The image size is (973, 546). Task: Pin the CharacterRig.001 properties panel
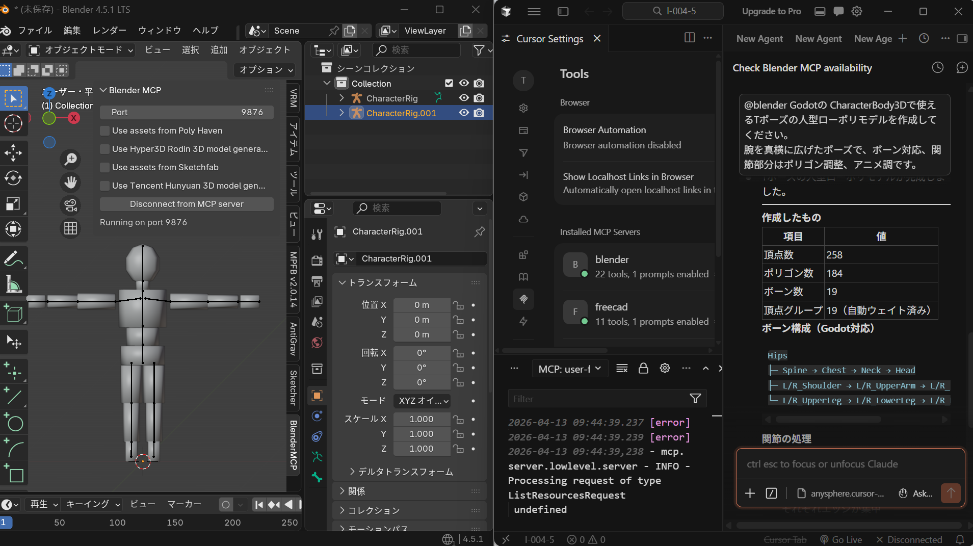tap(479, 232)
